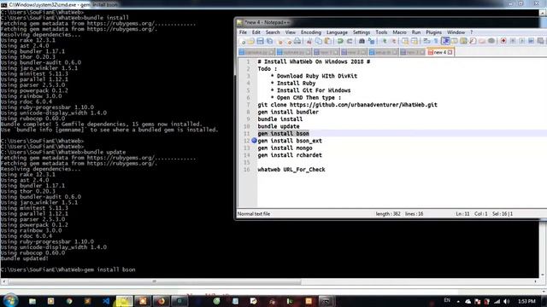Toggle Word wrap toolbar button
Screen dimensions: 547x307
click(426, 42)
